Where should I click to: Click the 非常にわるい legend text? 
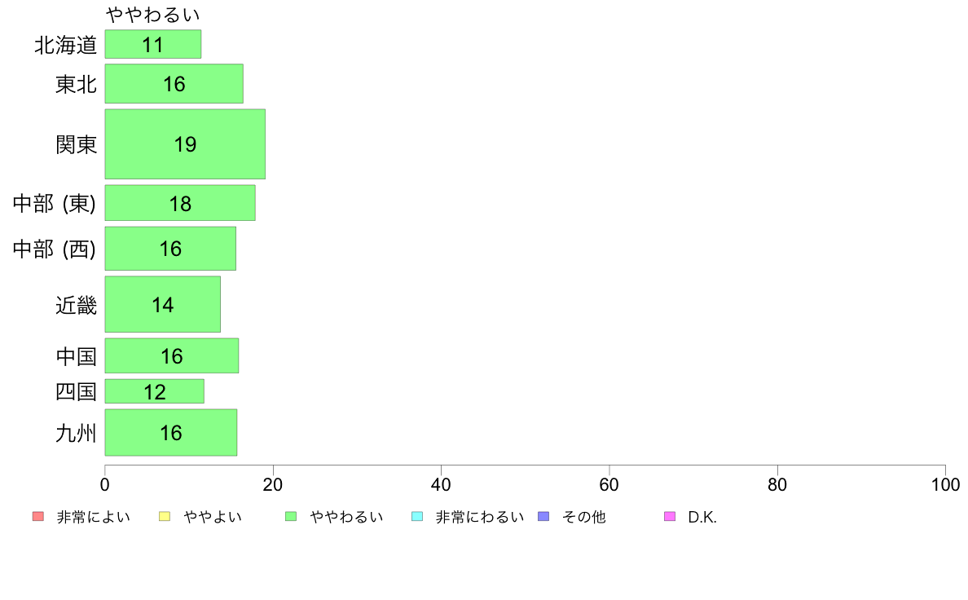pyautogui.click(x=480, y=517)
